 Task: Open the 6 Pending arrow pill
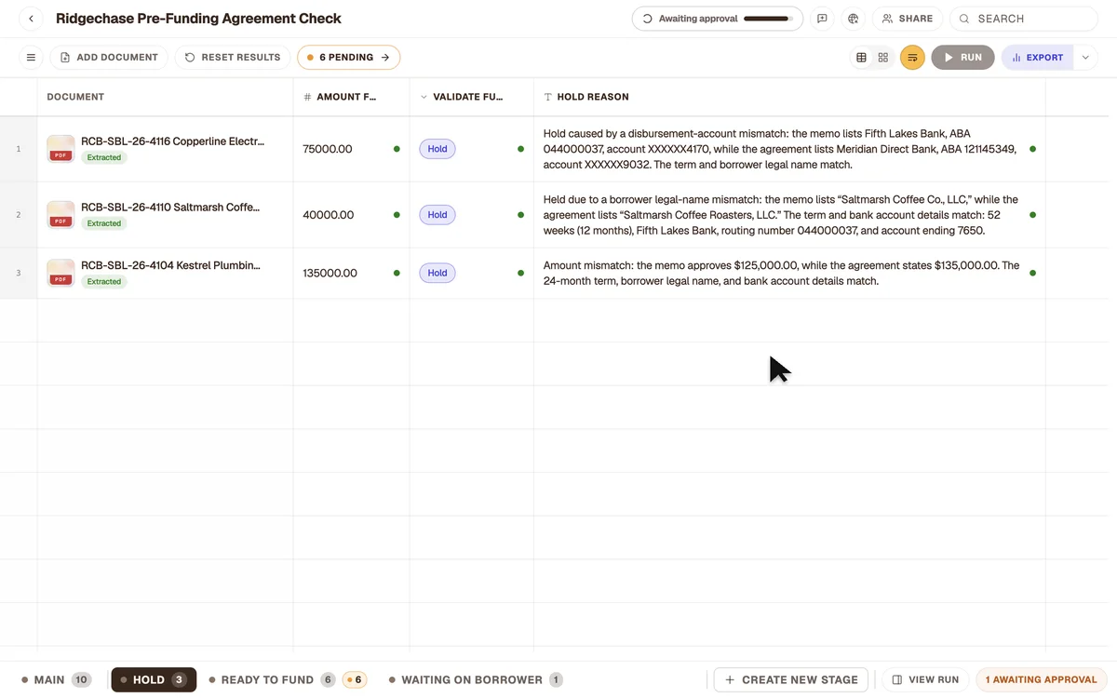coord(349,58)
